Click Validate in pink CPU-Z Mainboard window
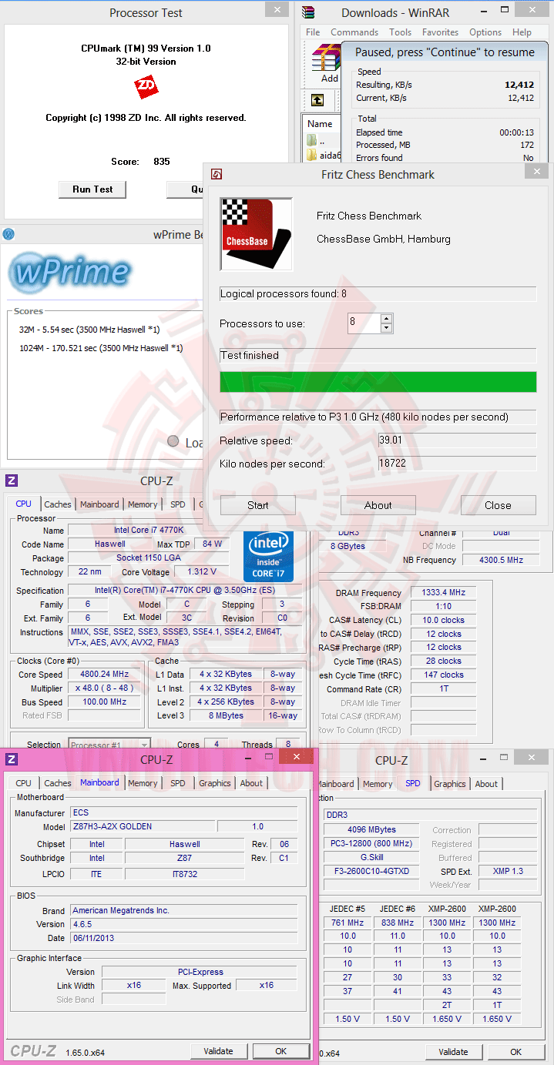 tap(219, 1051)
